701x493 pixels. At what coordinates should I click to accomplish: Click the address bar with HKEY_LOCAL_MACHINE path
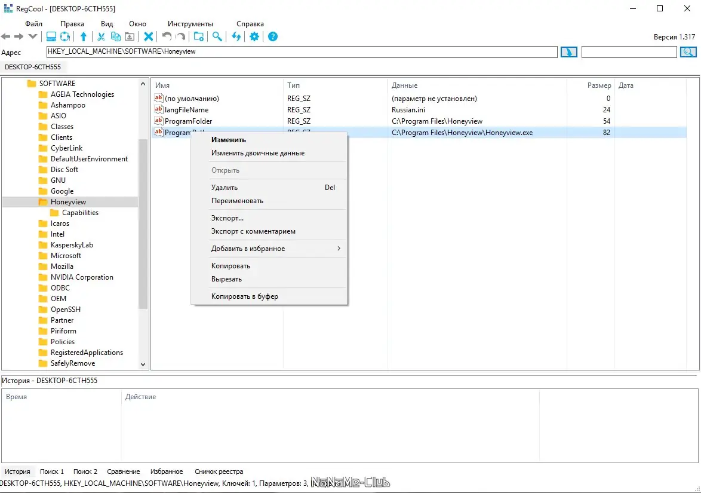click(302, 52)
